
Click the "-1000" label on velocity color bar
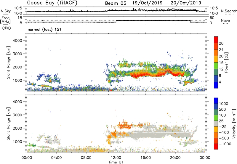click(225, 144)
